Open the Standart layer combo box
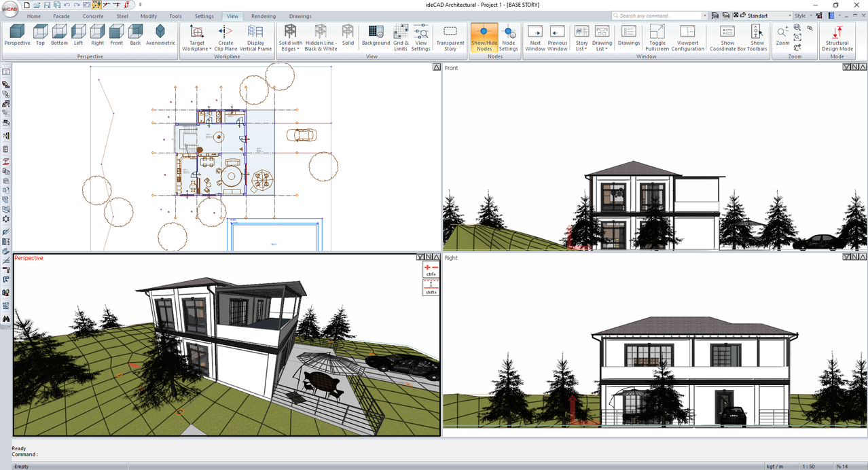Image resolution: width=868 pixels, height=470 pixels. (x=769, y=16)
